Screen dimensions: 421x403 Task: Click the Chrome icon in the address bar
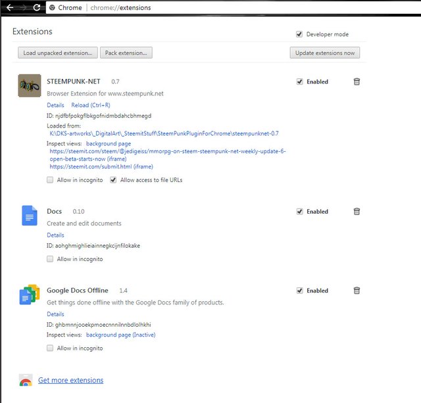pyautogui.click(x=53, y=8)
